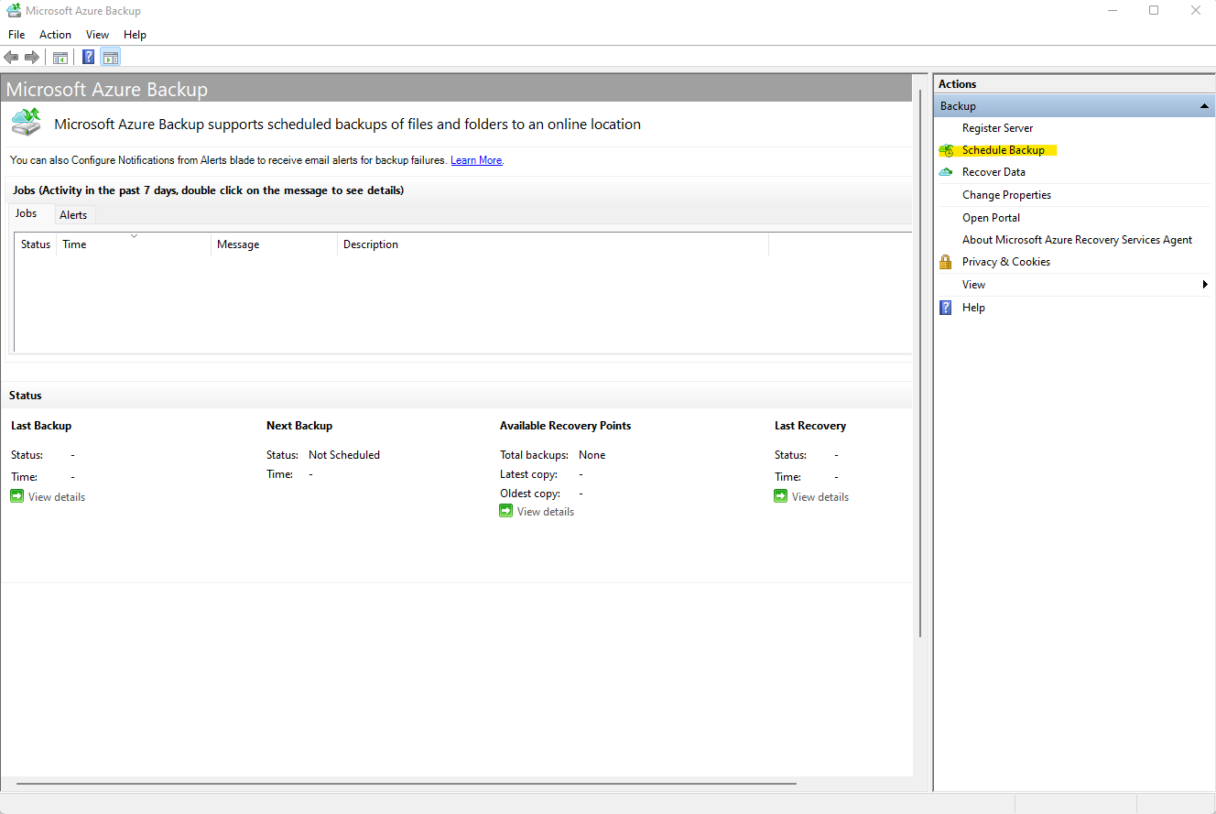Open View details under Available Recovery Points
This screenshot has width=1216, height=814.
(546, 512)
